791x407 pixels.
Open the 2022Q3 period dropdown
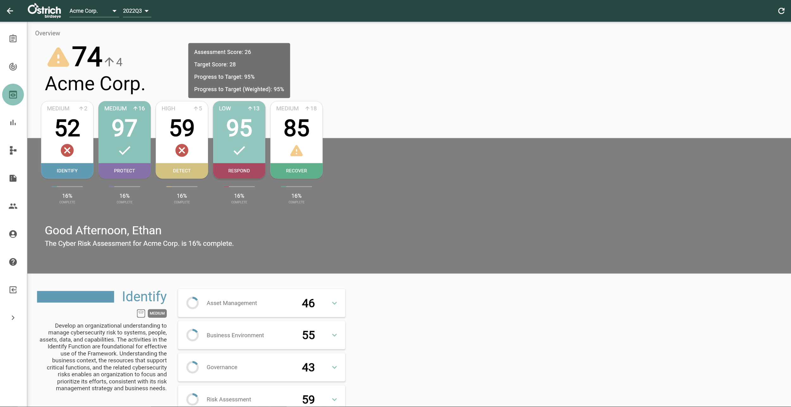[x=136, y=11]
